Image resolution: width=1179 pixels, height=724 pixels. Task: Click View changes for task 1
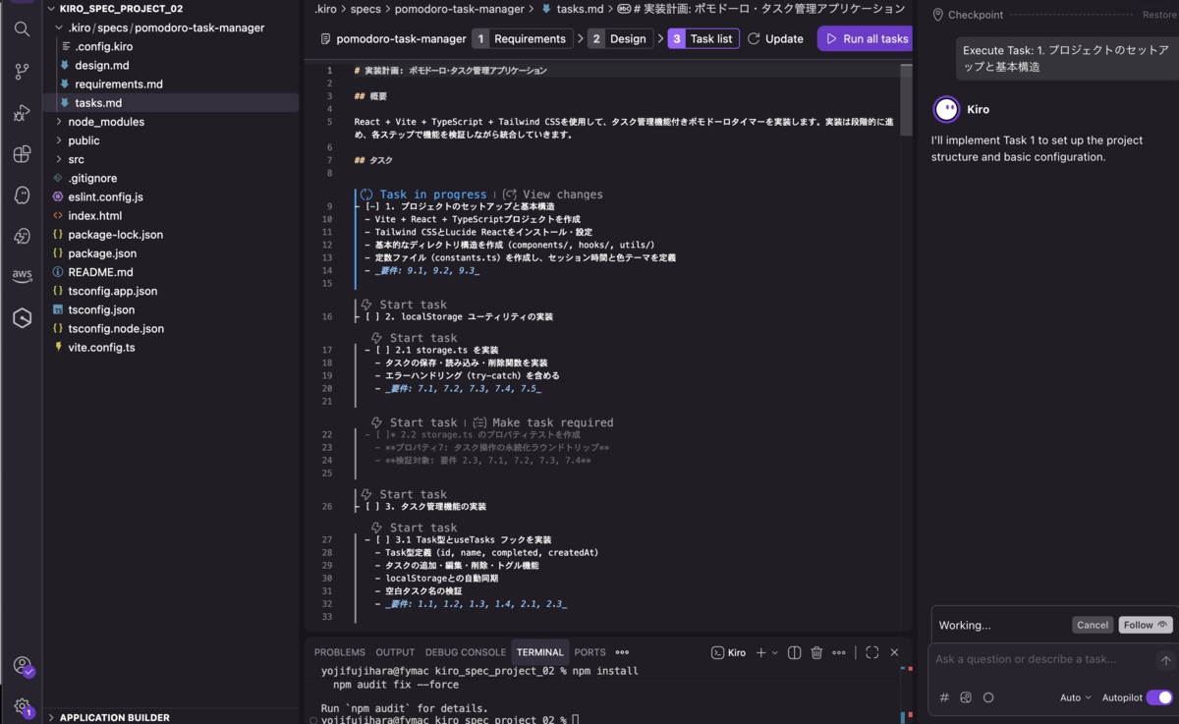point(553,195)
